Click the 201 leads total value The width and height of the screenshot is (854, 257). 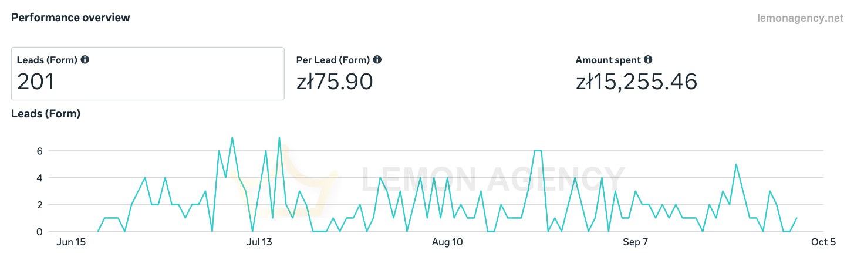tap(36, 82)
